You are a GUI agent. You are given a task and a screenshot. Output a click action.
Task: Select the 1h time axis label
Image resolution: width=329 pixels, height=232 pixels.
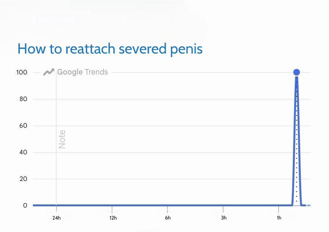tap(279, 218)
